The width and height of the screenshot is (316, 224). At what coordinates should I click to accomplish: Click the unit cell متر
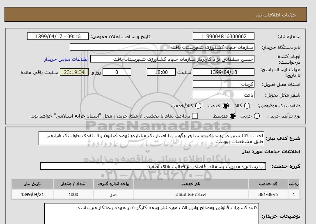(113, 194)
